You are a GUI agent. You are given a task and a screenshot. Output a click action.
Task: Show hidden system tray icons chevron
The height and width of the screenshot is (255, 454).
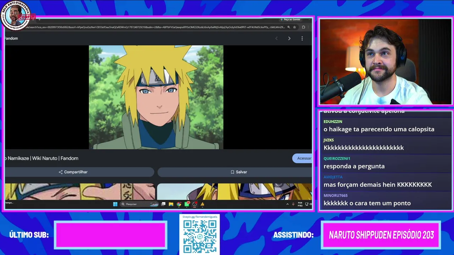[x=287, y=204]
